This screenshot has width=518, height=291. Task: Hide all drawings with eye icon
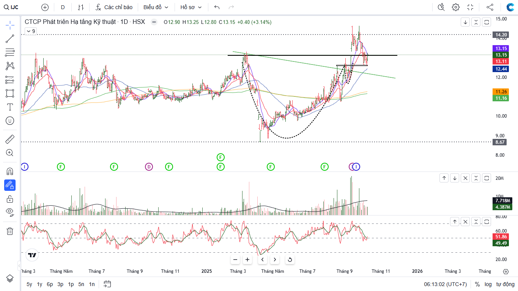tap(10, 212)
